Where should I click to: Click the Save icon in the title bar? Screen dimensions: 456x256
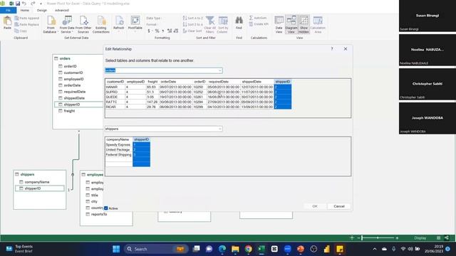18,4
